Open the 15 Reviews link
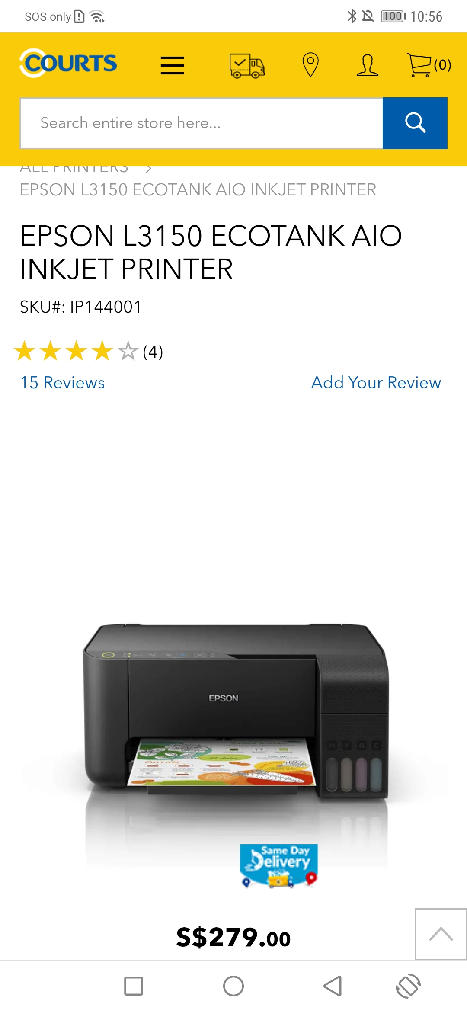467x1012 pixels. [x=63, y=383]
